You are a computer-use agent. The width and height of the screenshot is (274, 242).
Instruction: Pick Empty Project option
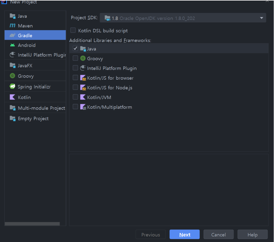35,118
